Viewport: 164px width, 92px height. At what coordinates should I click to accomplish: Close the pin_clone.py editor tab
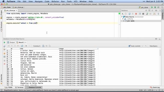click(16, 10)
